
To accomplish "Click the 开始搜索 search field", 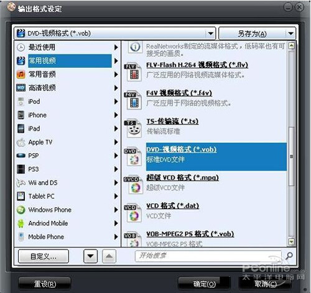I will [208, 256].
